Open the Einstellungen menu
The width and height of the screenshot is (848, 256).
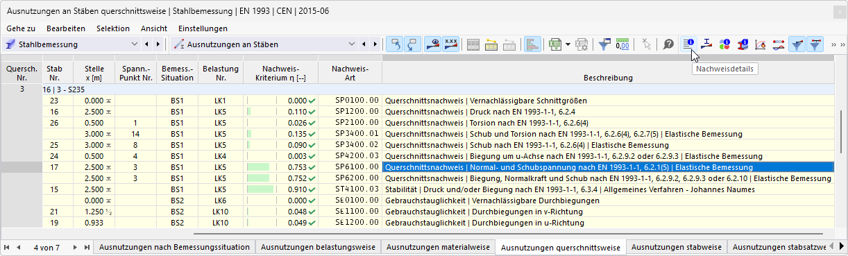203,28
